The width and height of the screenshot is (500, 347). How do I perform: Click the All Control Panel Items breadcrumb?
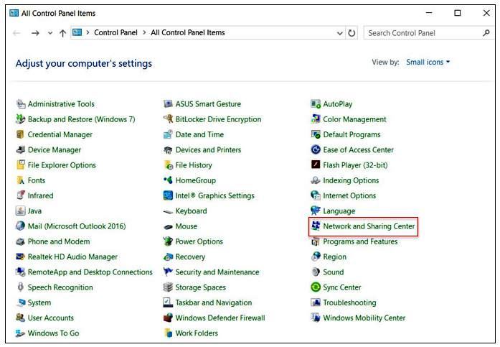(188, 32)
